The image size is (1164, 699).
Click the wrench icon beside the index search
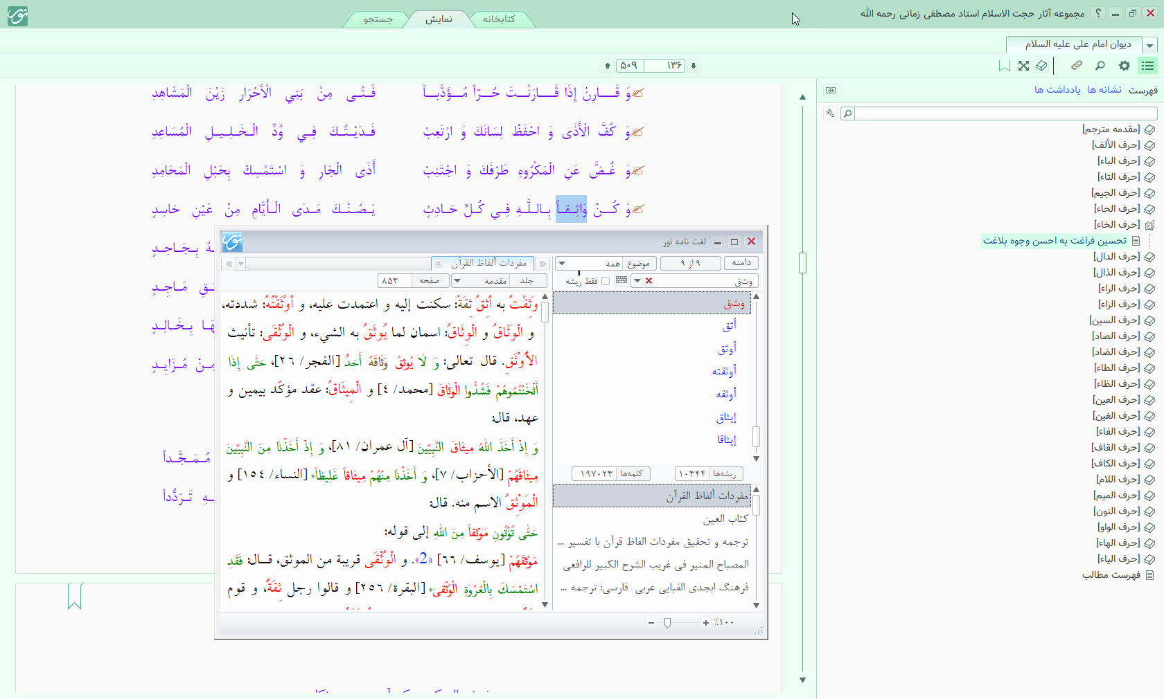pyautogui.click(x=830, y=114)
